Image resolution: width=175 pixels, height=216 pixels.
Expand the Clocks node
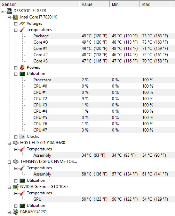(x=16, y=137)
